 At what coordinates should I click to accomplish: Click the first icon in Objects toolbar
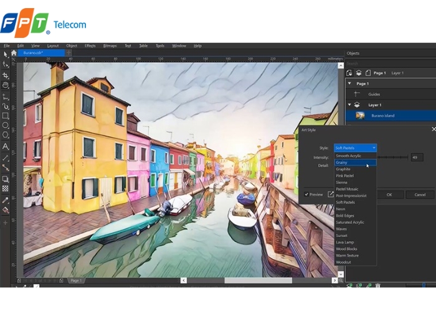349,73
